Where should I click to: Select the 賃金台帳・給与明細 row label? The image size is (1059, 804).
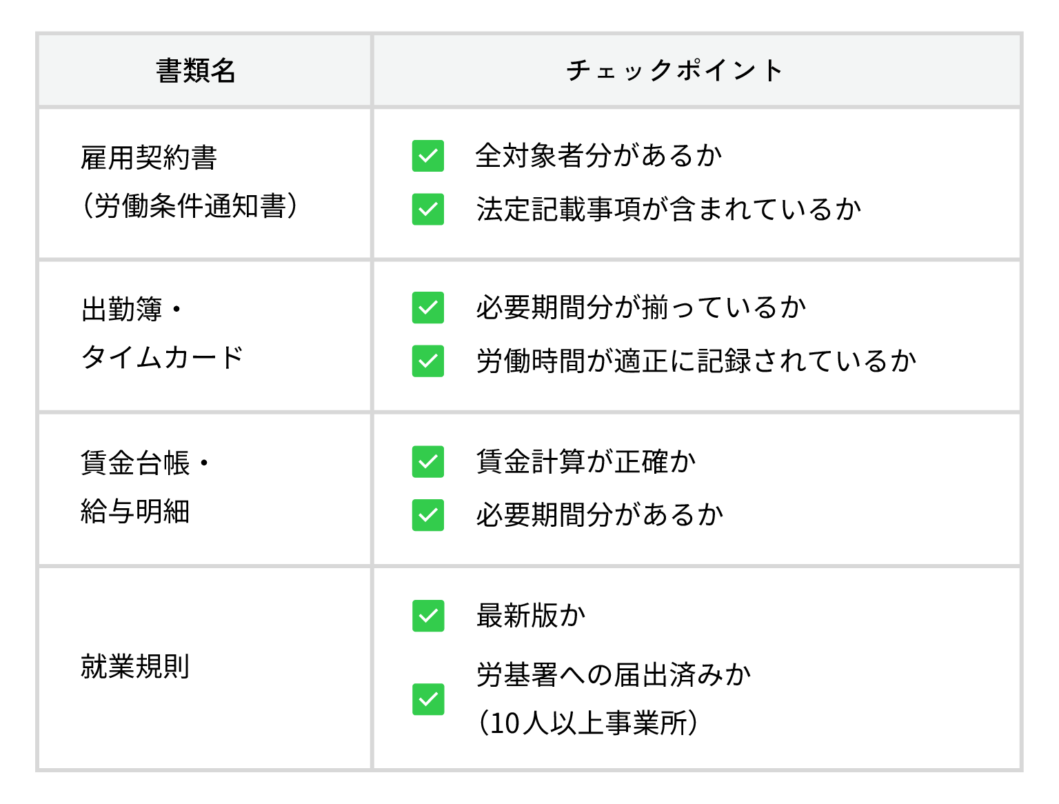[145, 487]
